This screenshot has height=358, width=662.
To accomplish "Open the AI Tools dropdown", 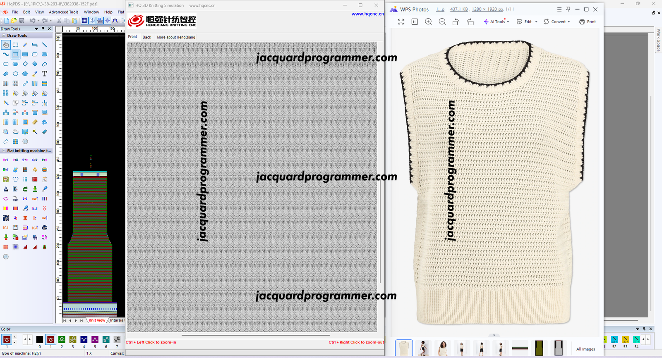I will 496,21.
